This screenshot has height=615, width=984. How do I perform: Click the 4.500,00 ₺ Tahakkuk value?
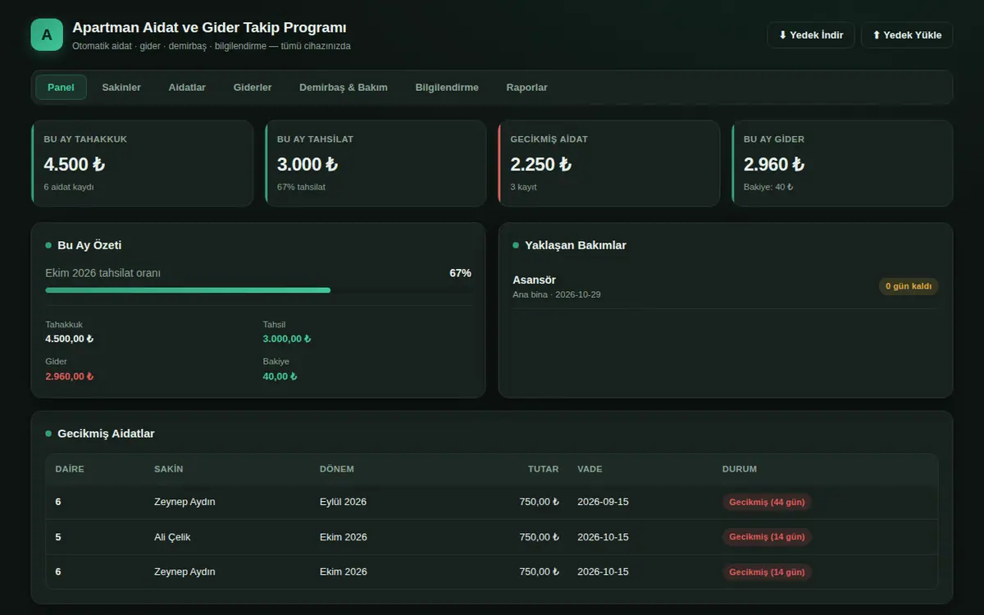pos(70,339)
